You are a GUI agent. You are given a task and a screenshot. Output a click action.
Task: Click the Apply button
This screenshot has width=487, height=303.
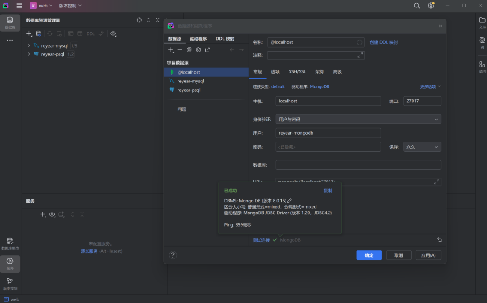pyautogui.click(x=428, y=255)
